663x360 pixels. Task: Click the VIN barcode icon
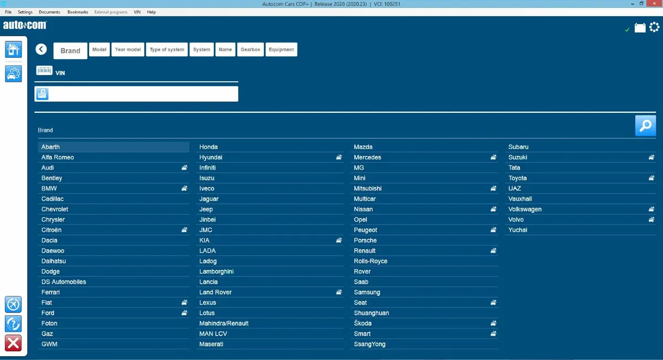(x=44, y=70)
